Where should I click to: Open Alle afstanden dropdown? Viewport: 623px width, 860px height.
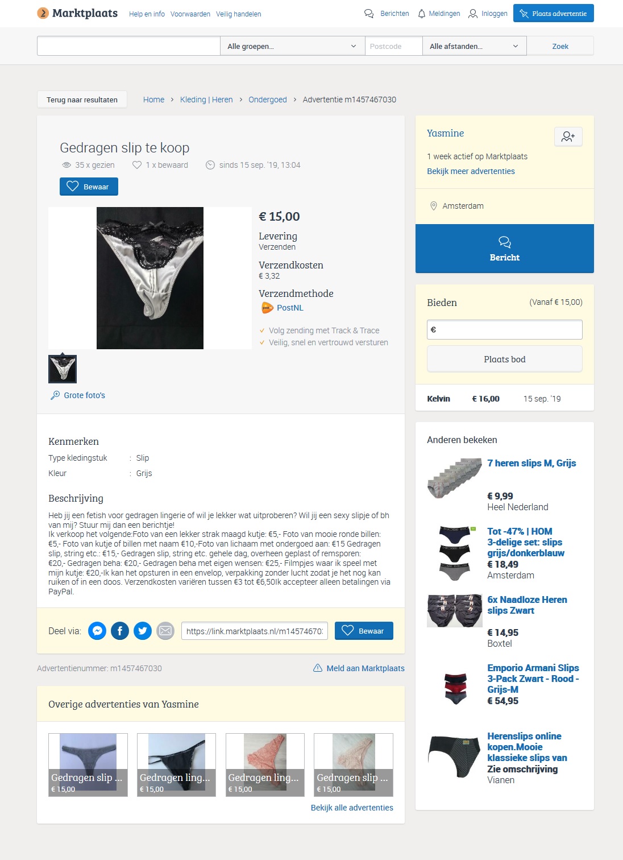[x=474, y=46]
